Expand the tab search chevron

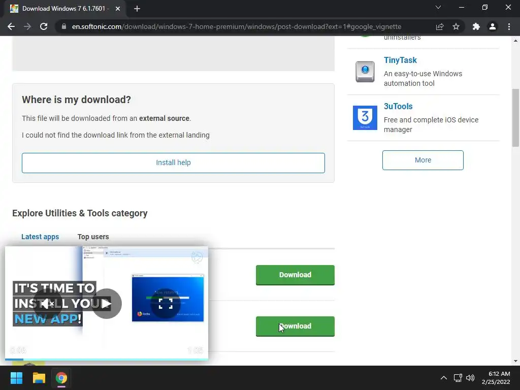(x=438, y=7)
